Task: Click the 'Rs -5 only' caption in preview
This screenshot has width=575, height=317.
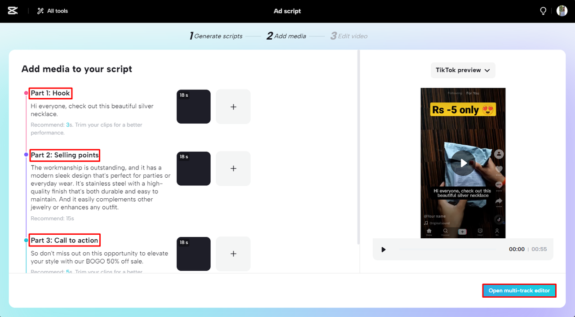Action: pos(463,110)
